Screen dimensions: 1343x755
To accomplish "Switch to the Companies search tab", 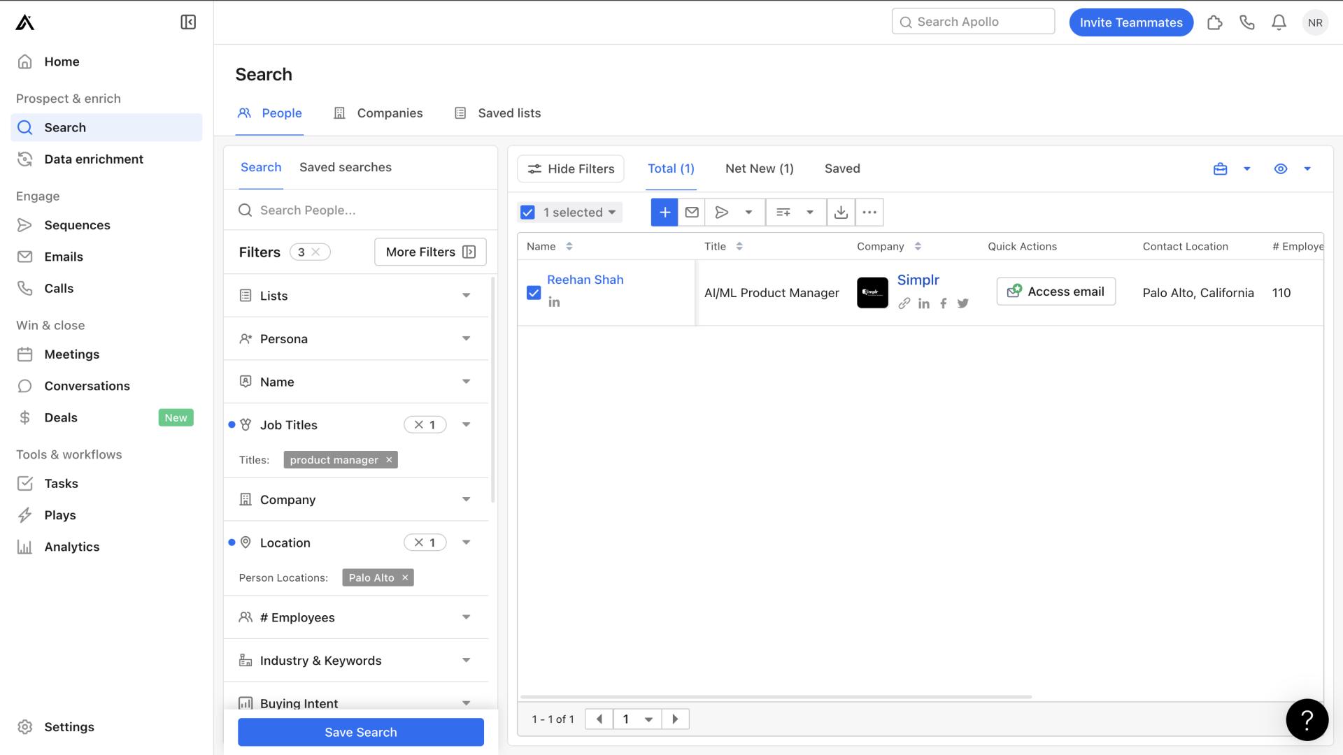I will [389, 113].
